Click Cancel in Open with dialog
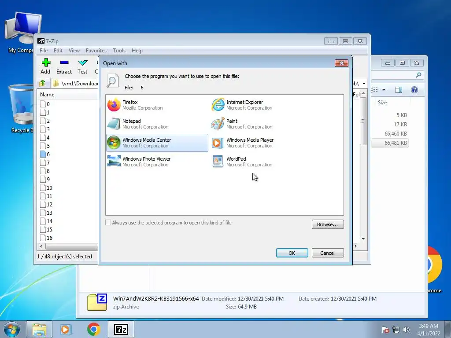 (x=328, y=253)
